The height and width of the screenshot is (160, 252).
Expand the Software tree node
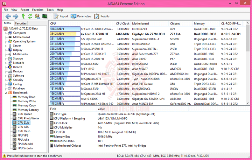pyautogui.click(x=6, y=76)
